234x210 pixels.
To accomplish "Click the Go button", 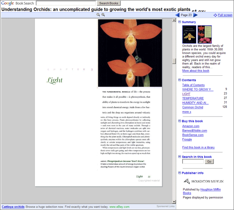I will (x=210, y=162).
